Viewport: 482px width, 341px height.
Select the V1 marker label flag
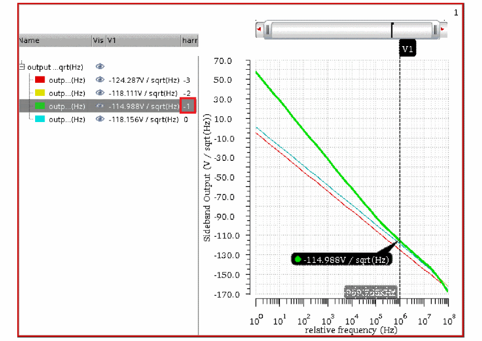(x=407, y=49)
